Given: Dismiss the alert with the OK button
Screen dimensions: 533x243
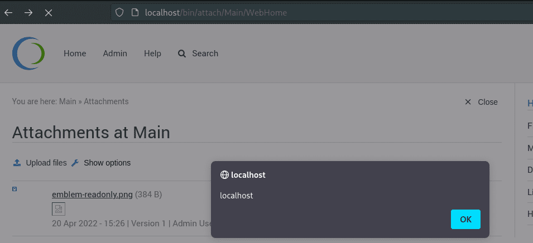Looking at the screenshot, I should pos(465,219).
